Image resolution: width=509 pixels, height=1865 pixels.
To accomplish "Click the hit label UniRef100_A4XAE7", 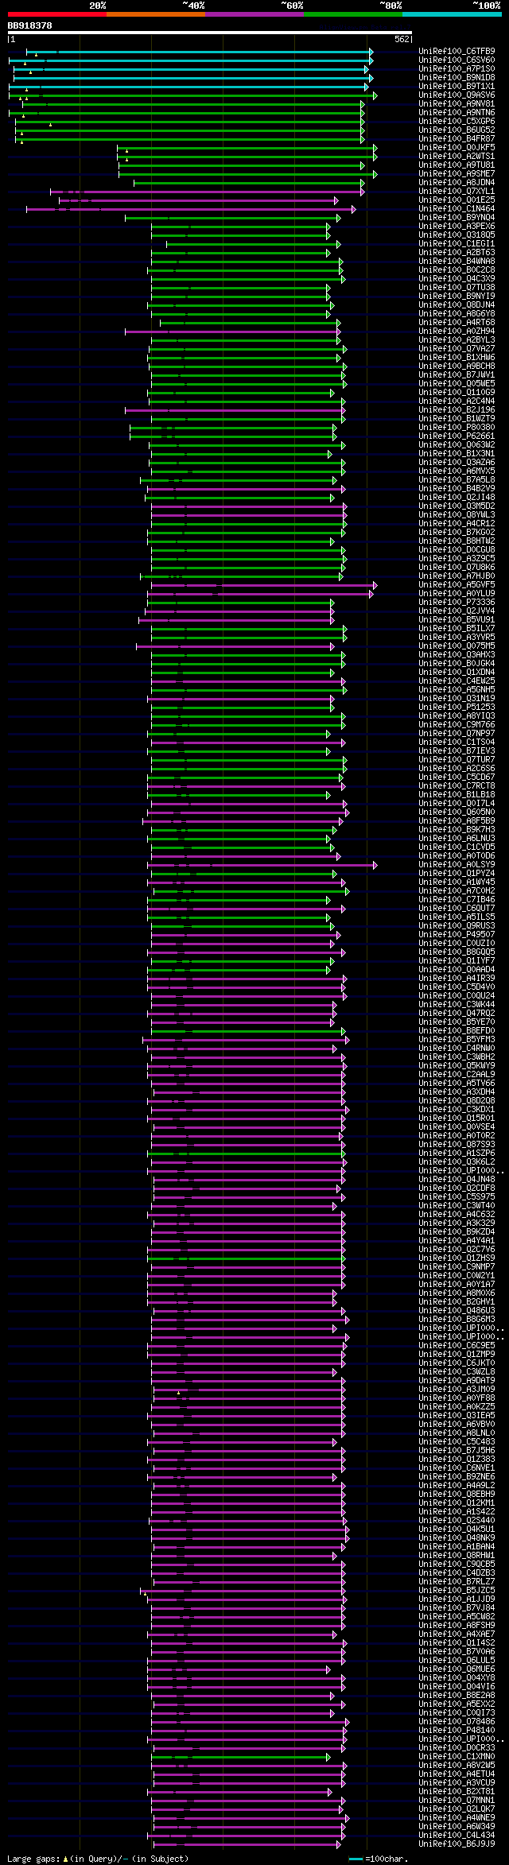I will click(457, 1634).
